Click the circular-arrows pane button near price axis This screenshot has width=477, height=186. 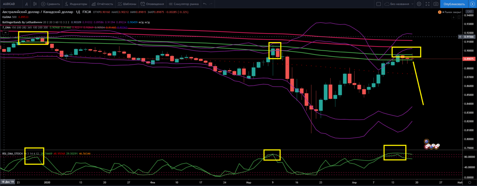pyautogui.click(x=458, y=17)
